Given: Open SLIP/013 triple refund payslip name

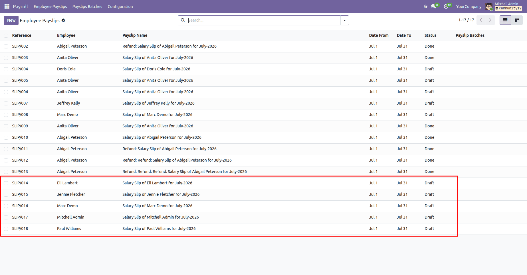Looking at the screenshot, I should (185, 172).
